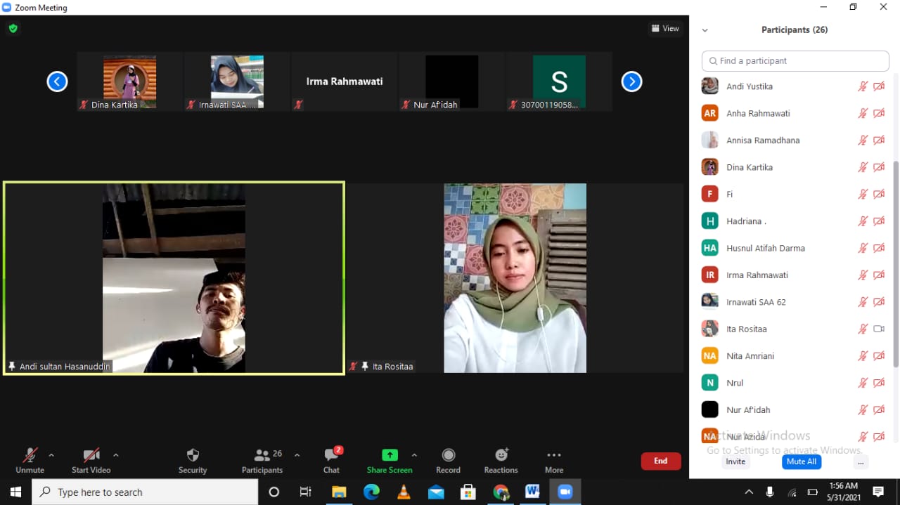The height and width of the screenshot is (505, 900).
Task: Open Microsoft Word from the taskbar
Action: (532, 492)
